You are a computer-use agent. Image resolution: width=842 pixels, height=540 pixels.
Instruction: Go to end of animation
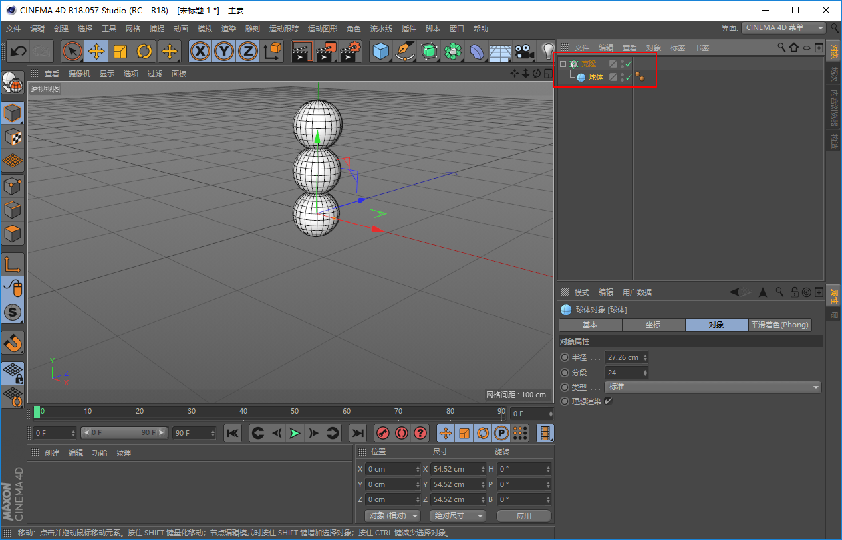pos(357,433)
